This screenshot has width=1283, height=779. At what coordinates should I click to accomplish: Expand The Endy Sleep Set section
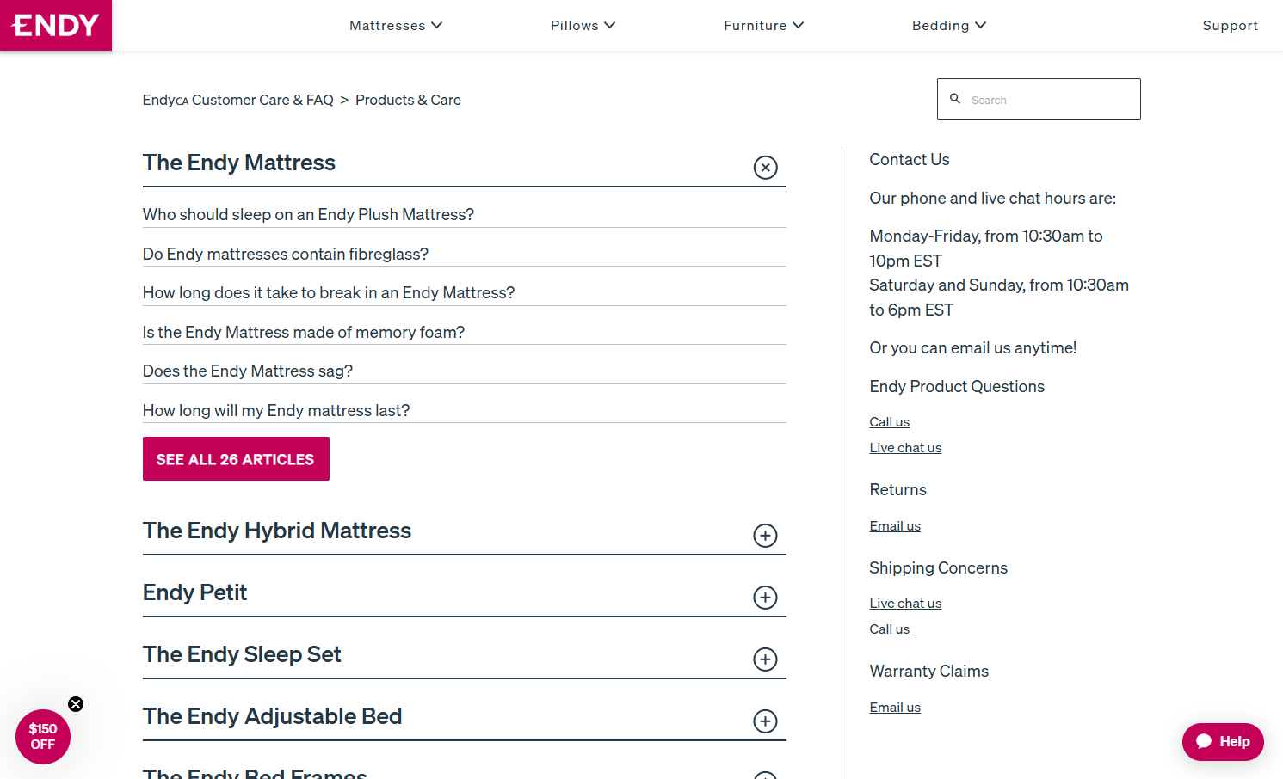click(765, 659)
